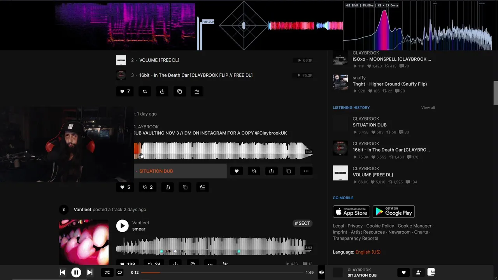The image size is (498, 280).
Task: Open the Charts footer link
Action: [421, 232]
